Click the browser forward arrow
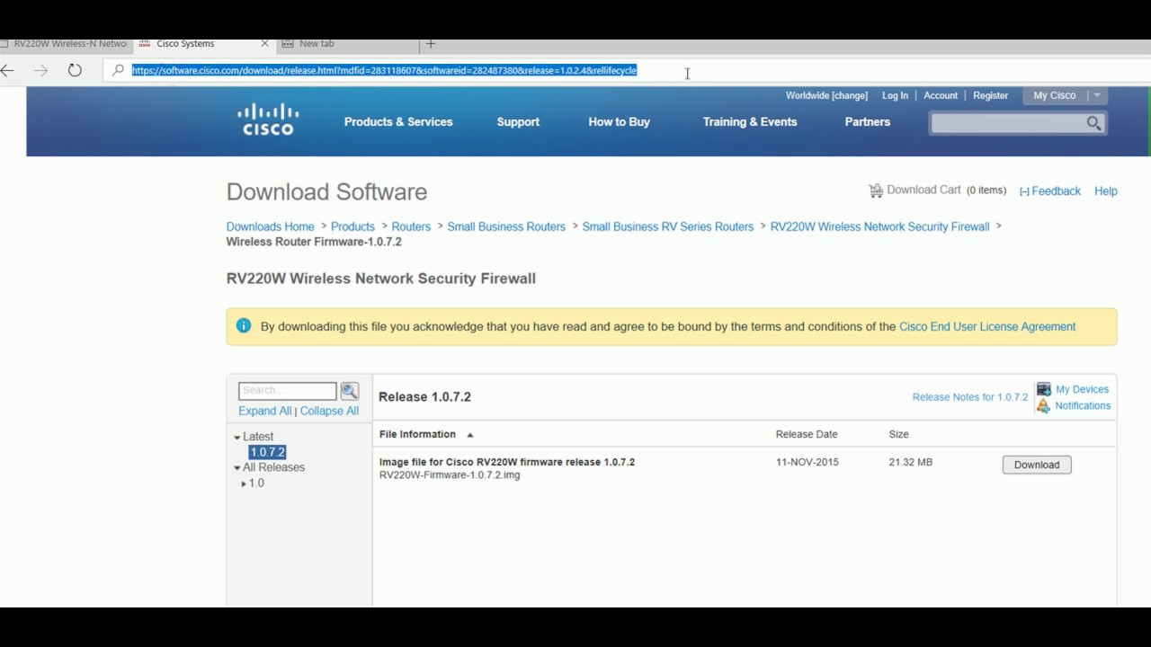 pyautogui.click(x=40, y=70)
